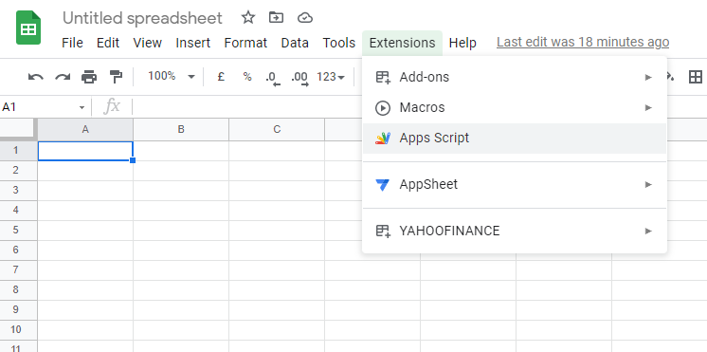Select column C header
Image resolution: width=707 pixels, height=352 pixels.
tap(277, 130)
